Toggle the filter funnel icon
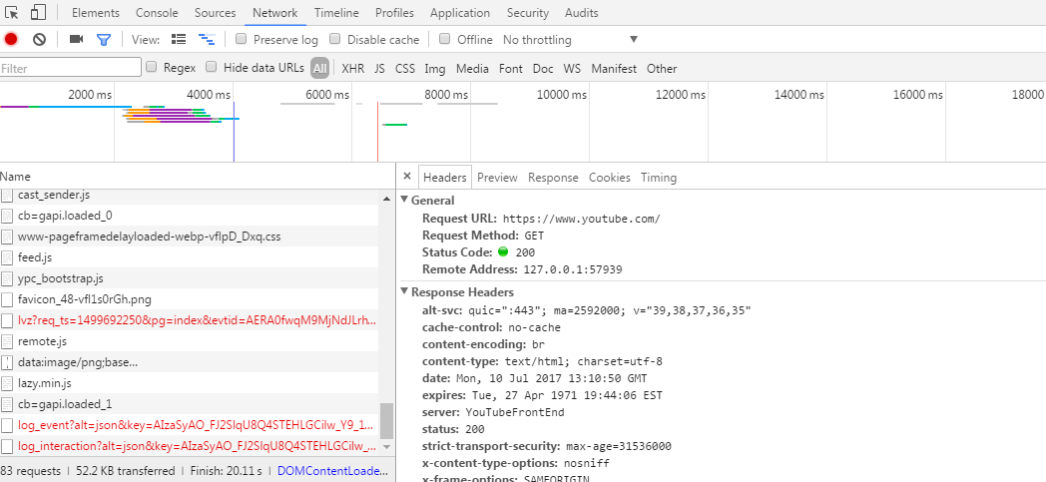Screen dimensions: 1046x482 (103, 40)
